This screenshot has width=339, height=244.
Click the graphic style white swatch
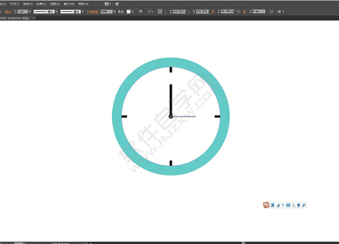[128, 11]
